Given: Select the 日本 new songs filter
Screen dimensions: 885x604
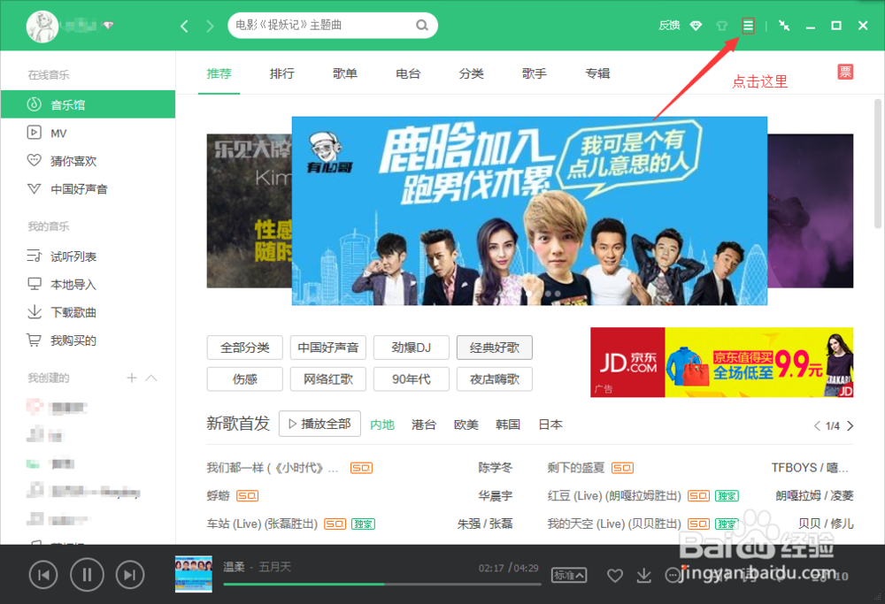Looking at the screenshot, I should click(x=550, y=424).
